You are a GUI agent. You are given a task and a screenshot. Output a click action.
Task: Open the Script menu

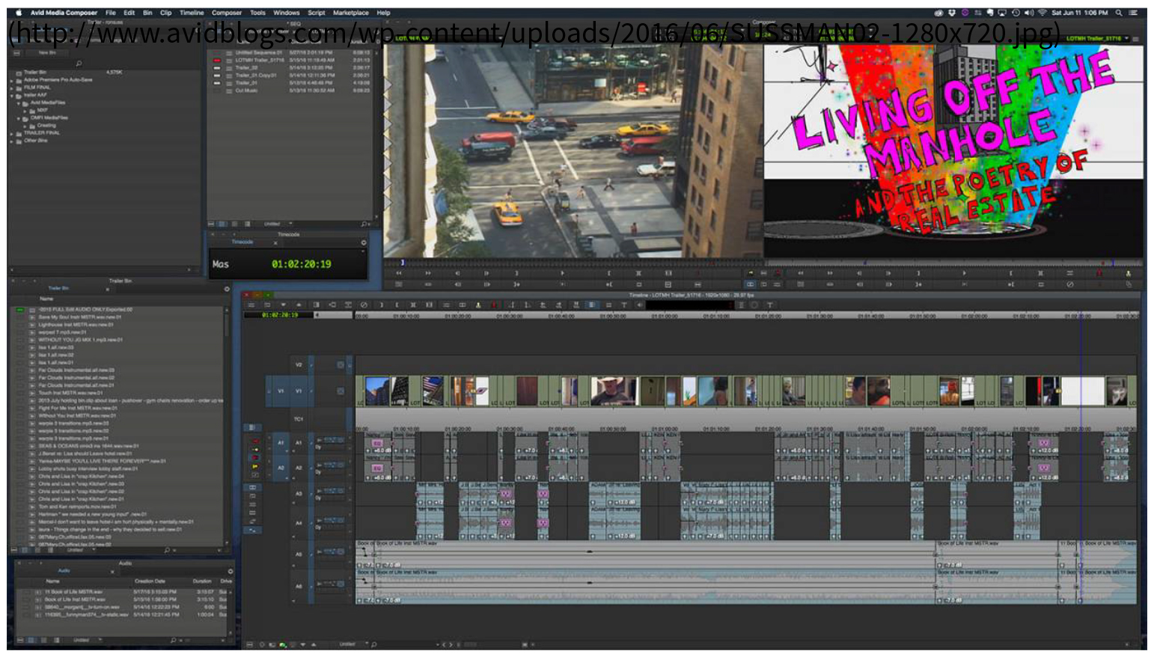317,13
